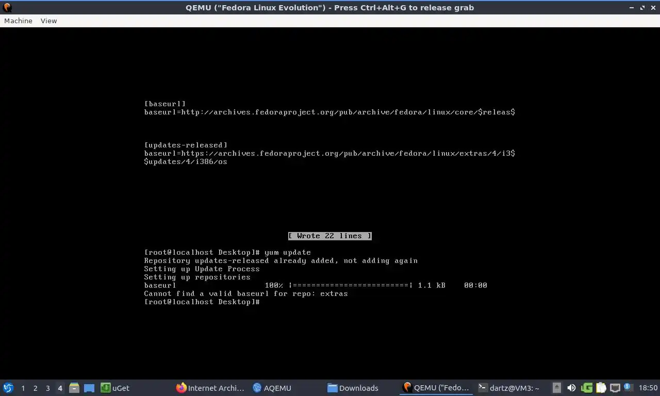Open the network connection tray icon
This screenshot has height=396, width=660.
click(615, 388)
